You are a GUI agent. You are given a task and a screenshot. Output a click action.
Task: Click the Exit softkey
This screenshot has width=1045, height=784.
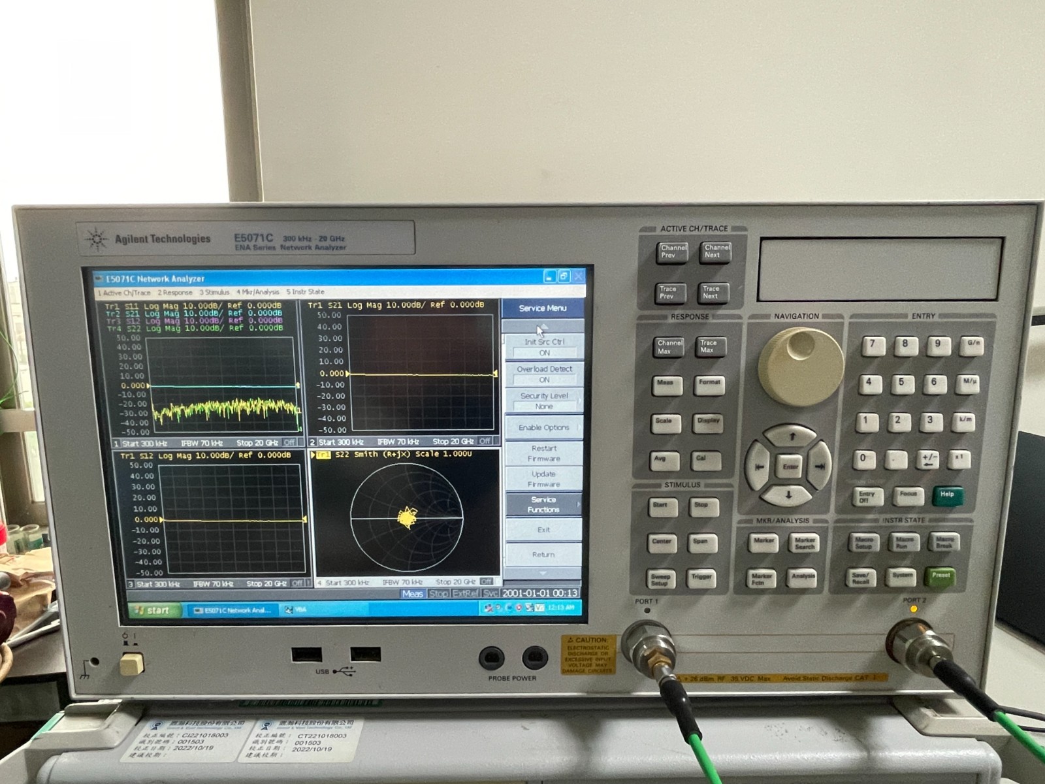click(544, 530)
